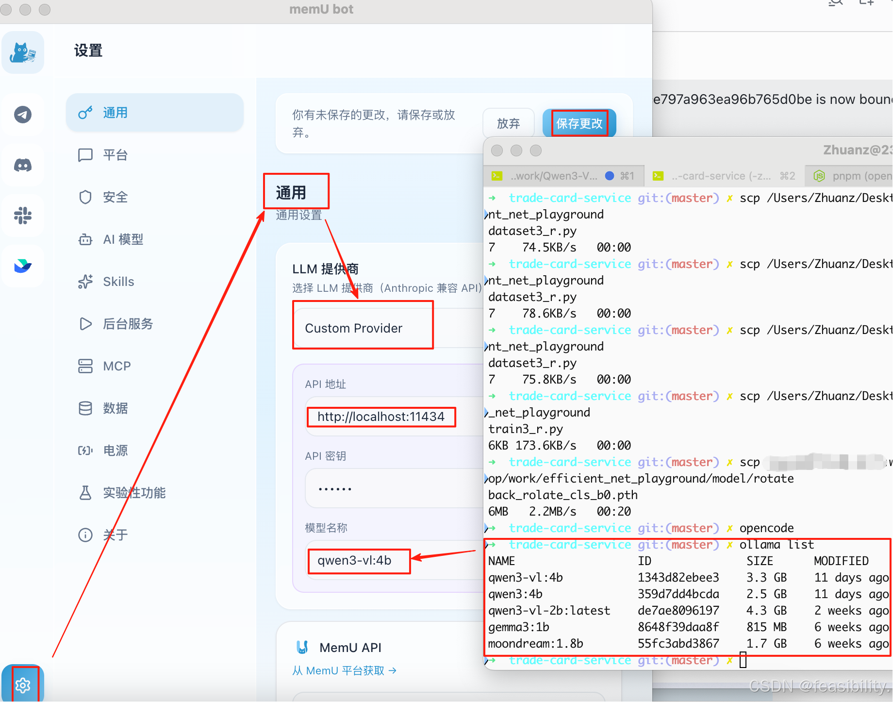
Task: Click back_rolate_cls_b0.pth filename in terminal
Action: coord(563,495)
